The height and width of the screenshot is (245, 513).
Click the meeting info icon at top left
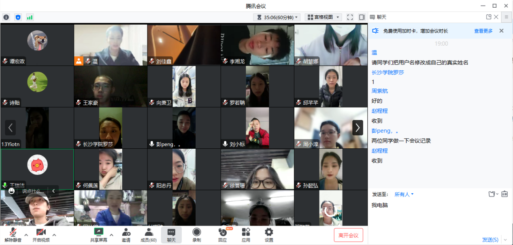(x=6, y=17)
